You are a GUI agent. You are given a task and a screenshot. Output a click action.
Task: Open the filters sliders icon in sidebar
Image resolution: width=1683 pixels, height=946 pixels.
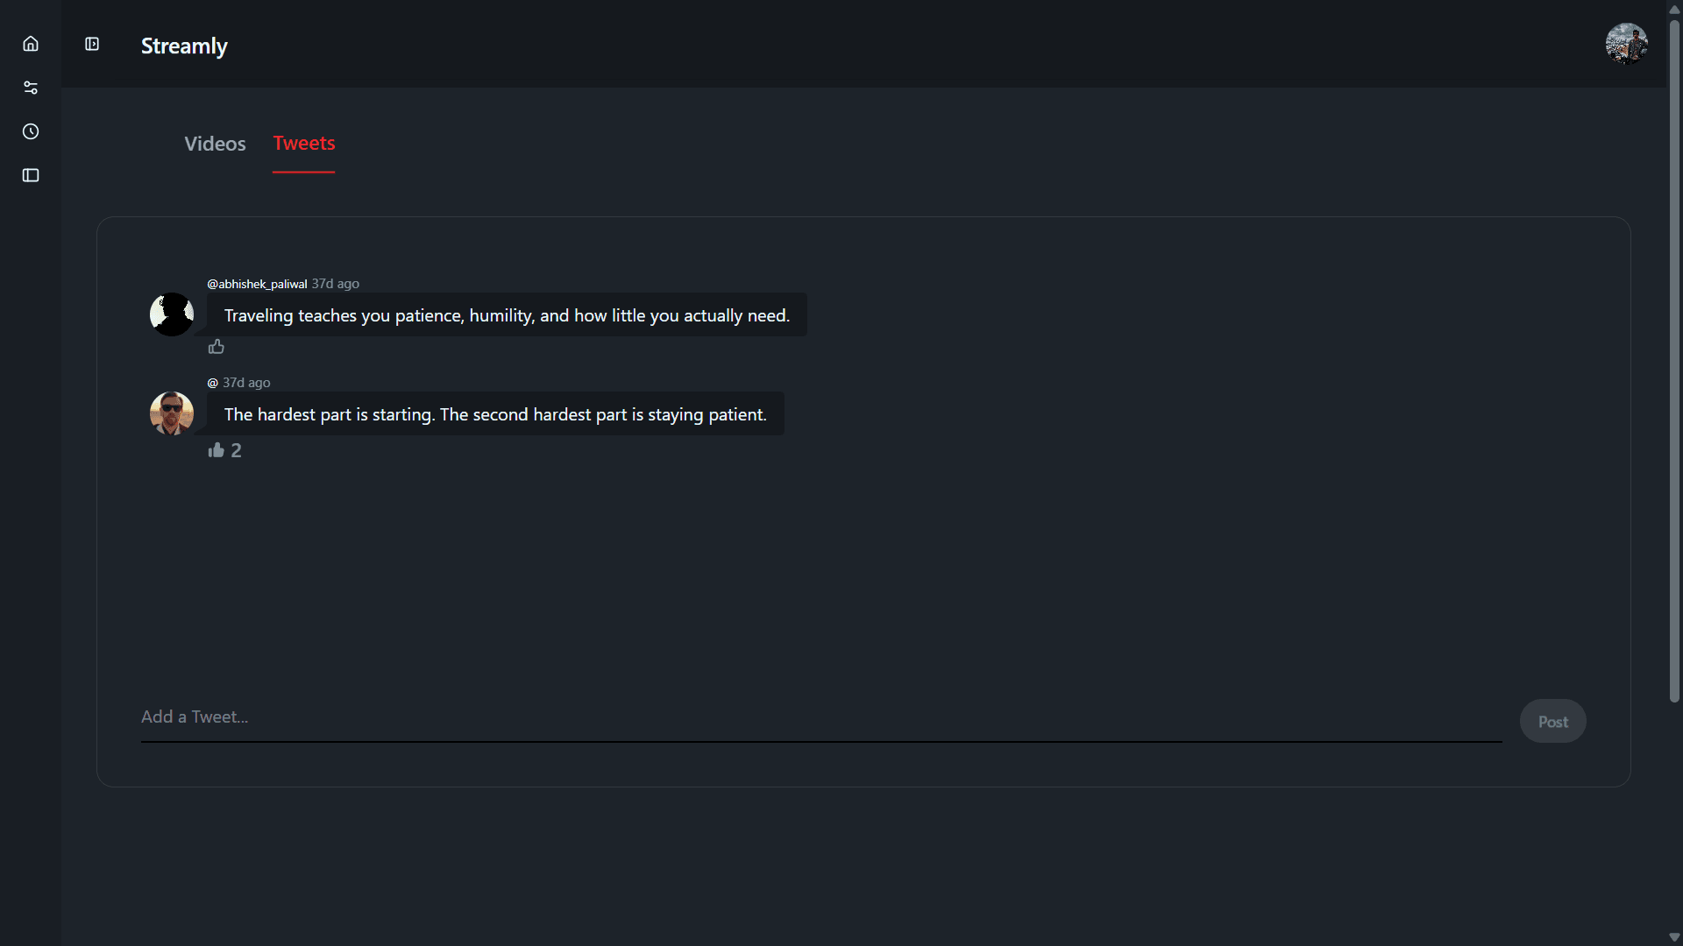click(31, 87)
